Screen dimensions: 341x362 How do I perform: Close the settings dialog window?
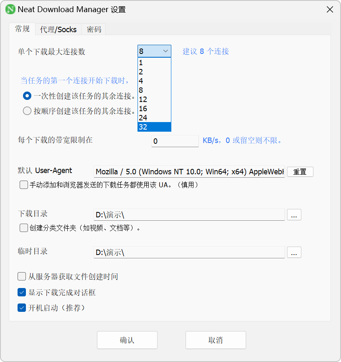(330, 10)
